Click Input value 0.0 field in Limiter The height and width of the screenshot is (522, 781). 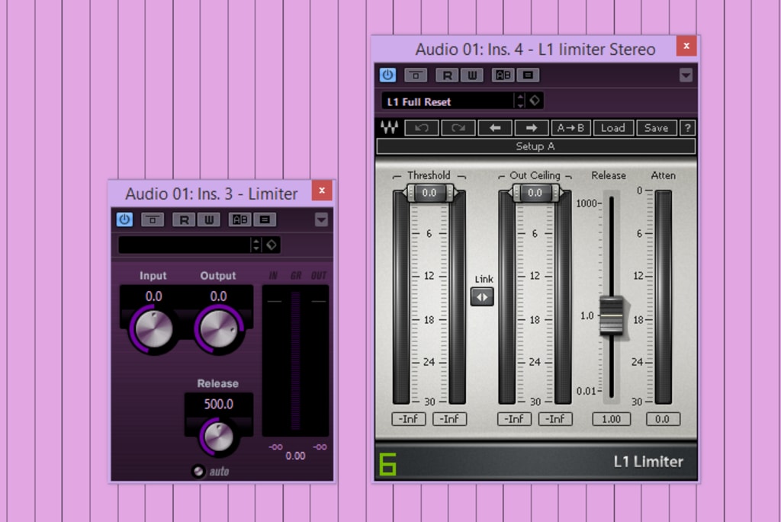pos(153,296)
